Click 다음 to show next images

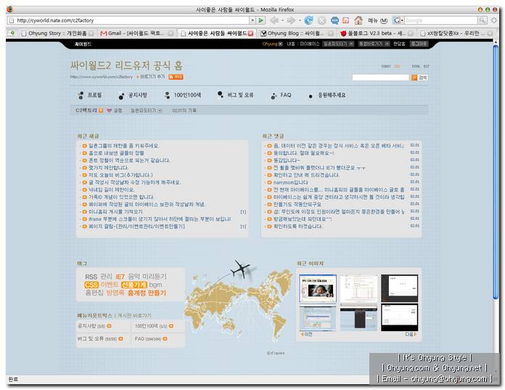click(x=411, y=334)
